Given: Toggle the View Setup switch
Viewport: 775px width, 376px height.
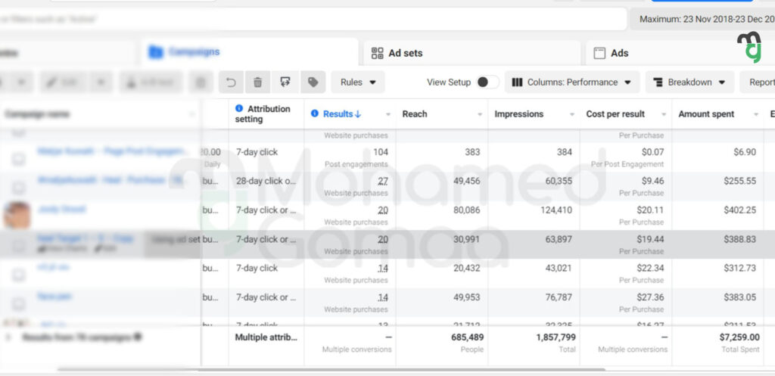Looking at the screenshot, I should (487, 82).
